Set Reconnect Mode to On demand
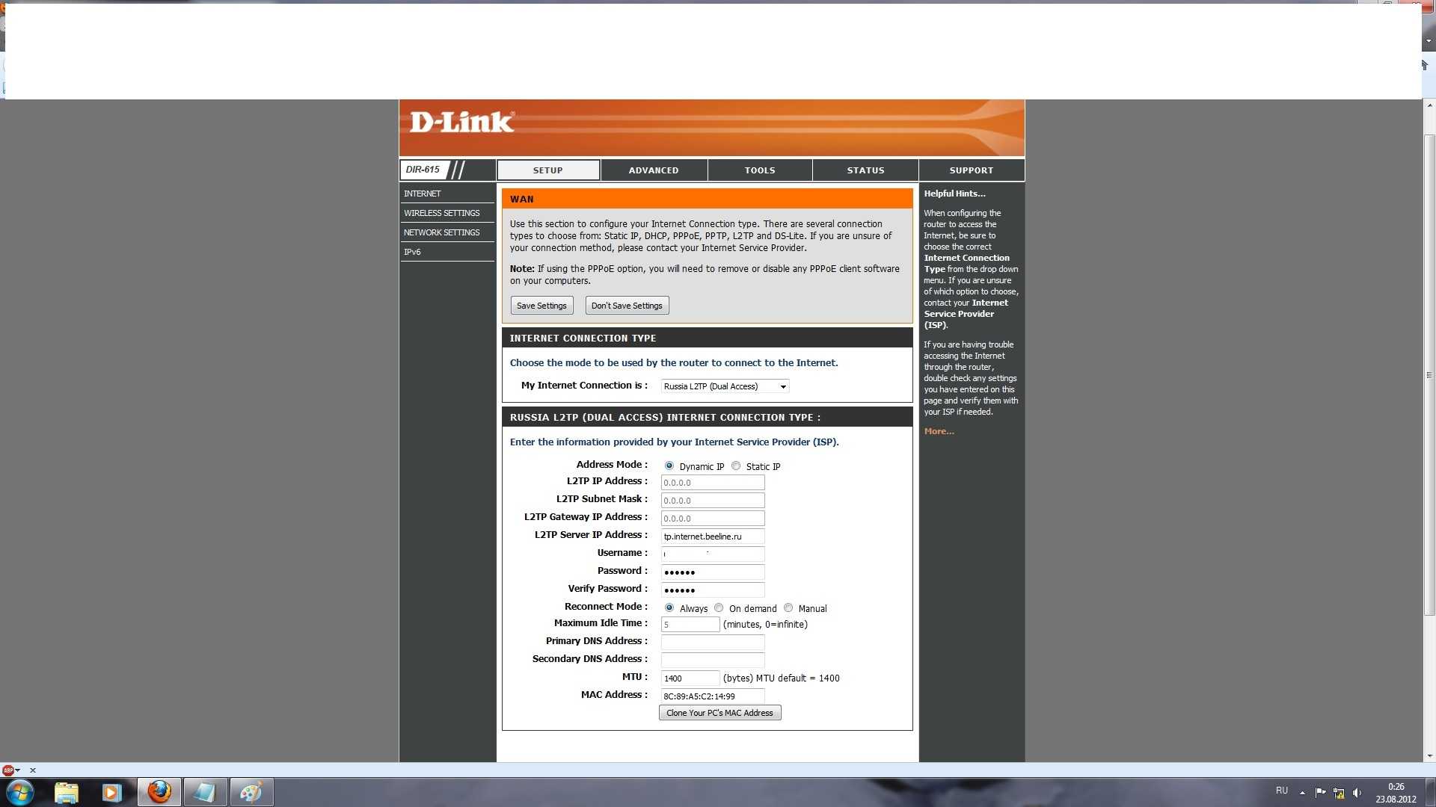Image resolution: width=1436 pixels, height=807 pixels. pyautogui.click(x=719, y=607)
